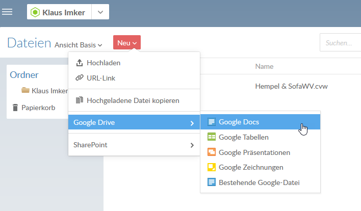Choose Google Zeichnungen from the submenu
Image resolution: width=361 pixels, height=211 pixels.
pyautogui.click(x=260, y=167)
